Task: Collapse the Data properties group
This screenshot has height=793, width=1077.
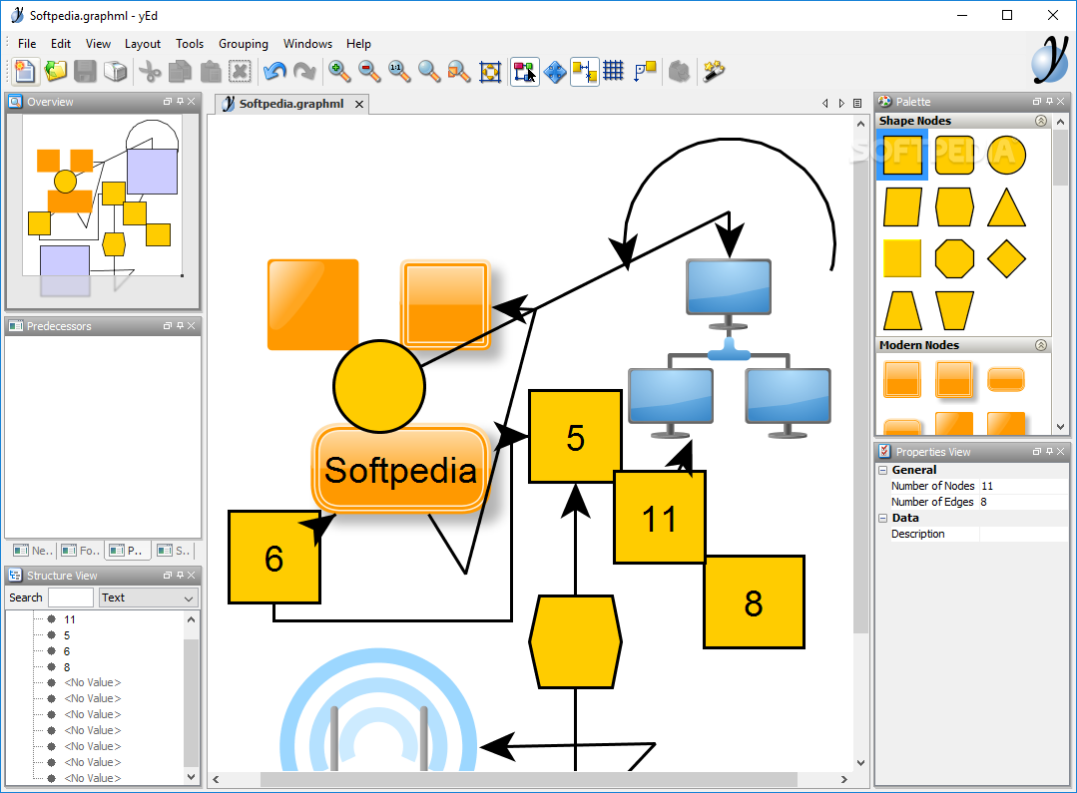Action: click(883, 519)
